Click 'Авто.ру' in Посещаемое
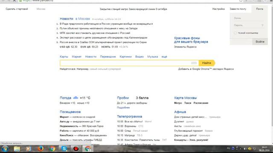The height and width of the screenshot is (153, 273). (x=64, y=122)
